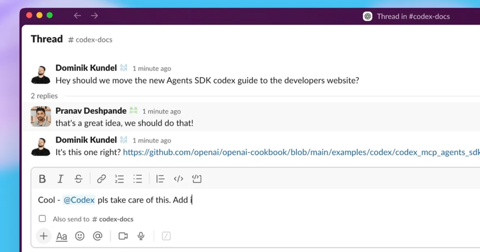Open the plus attachments menu

tap(43, 236)
